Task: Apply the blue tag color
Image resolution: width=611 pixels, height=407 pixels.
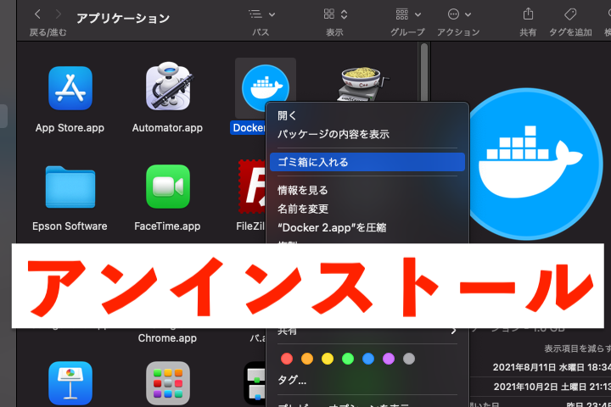Action: click(368, 359)
